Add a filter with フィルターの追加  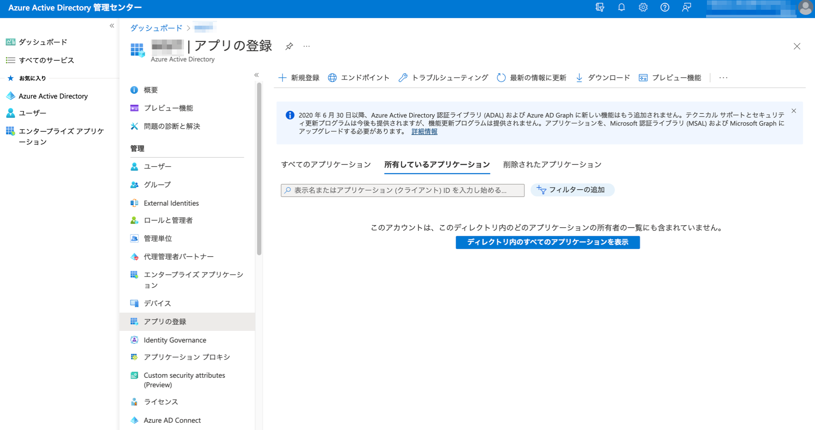point(572,190)
